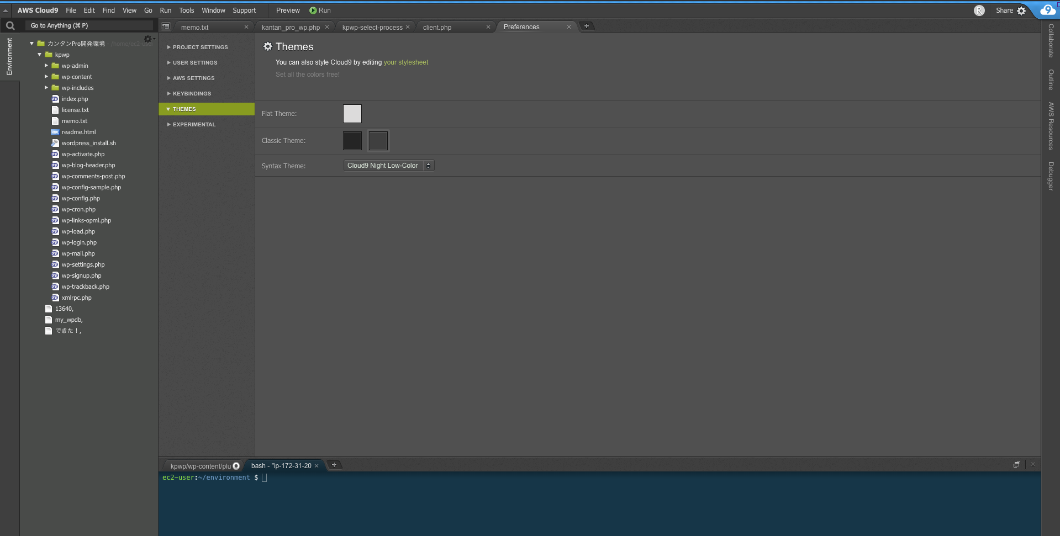The height and width of the screenshot is (536, 1060).
Task: Add new terminal tab with plus
Action: [x=334, y=465]
